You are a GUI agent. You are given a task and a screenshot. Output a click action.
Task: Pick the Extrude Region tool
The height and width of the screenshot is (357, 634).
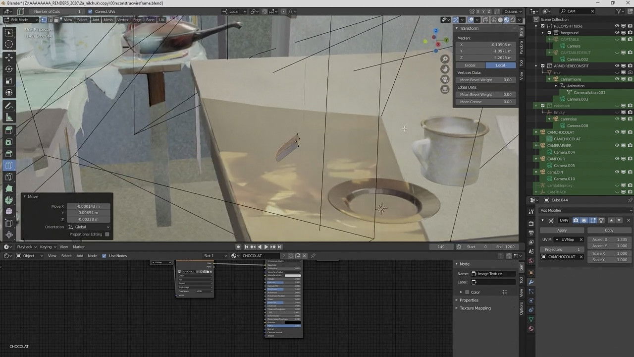click(9, 130)
